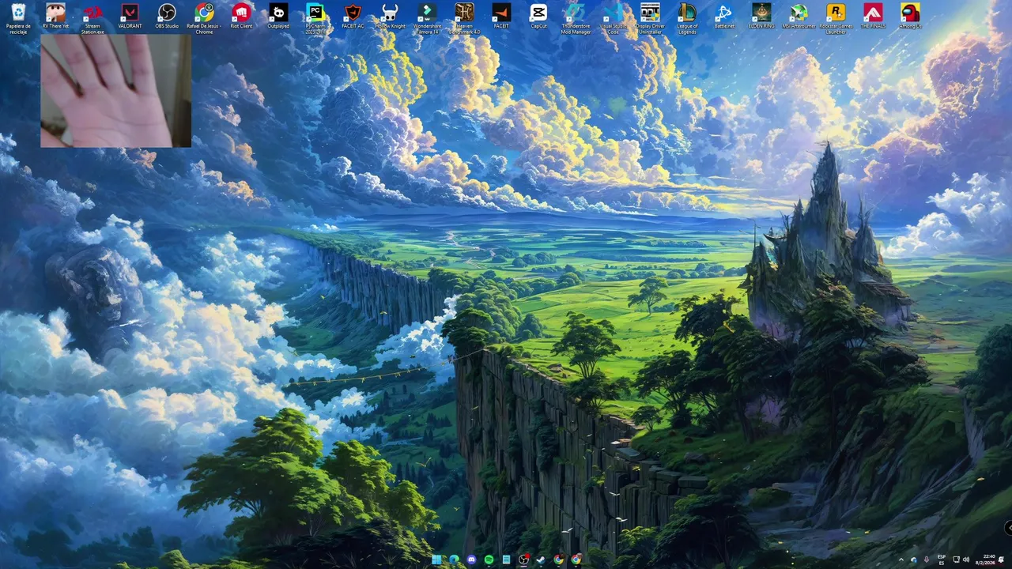1012x569 pixels.
Task: Open Steam from the taskbar
Action: point(541,560)
